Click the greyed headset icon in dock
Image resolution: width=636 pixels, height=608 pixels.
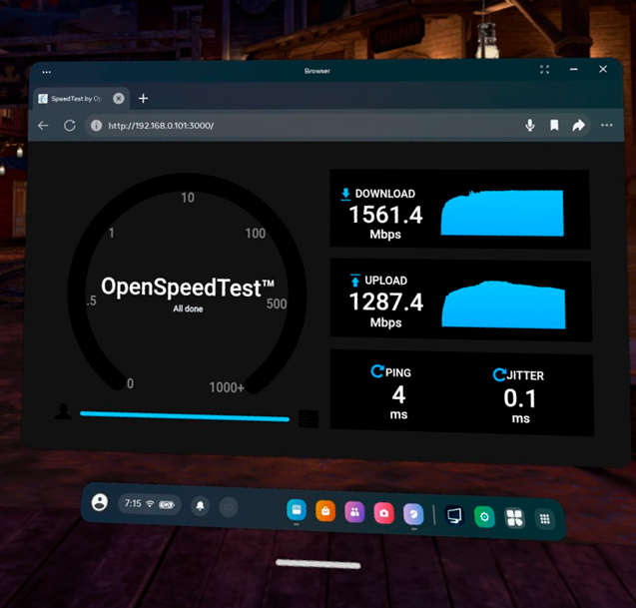[229, 507]
